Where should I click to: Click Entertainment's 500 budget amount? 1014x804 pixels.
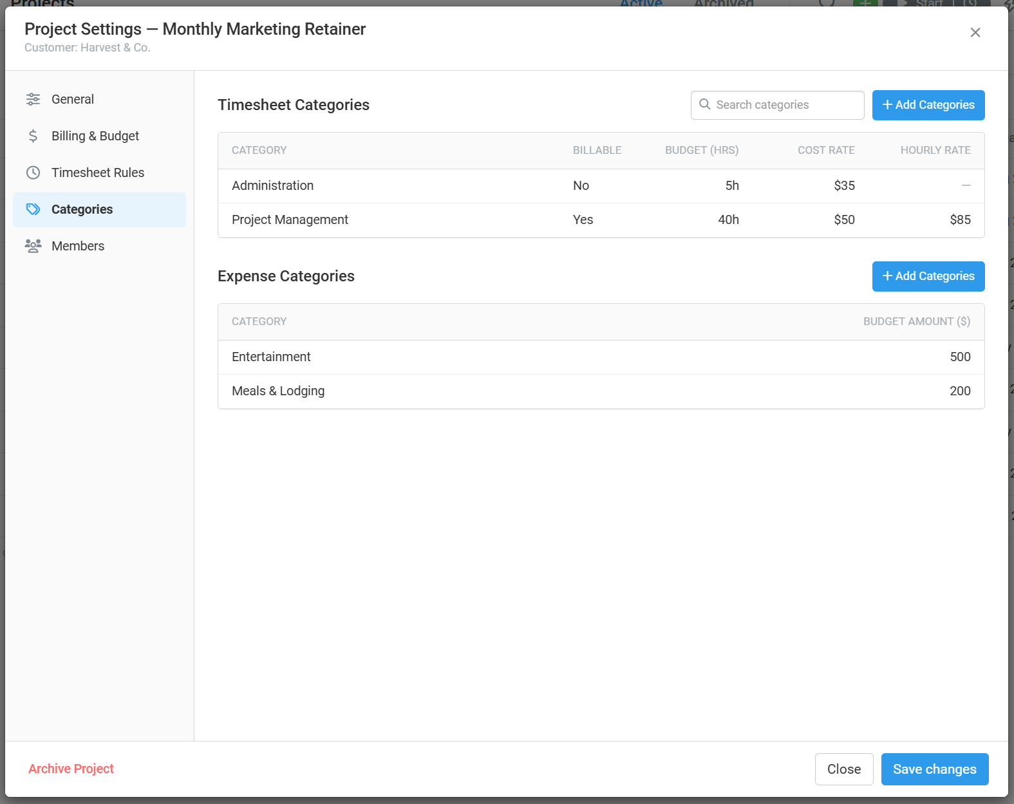[960, 357]
